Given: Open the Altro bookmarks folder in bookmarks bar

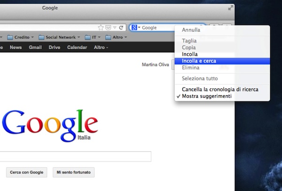Looking at the screenshot, I should pos(116,38).
